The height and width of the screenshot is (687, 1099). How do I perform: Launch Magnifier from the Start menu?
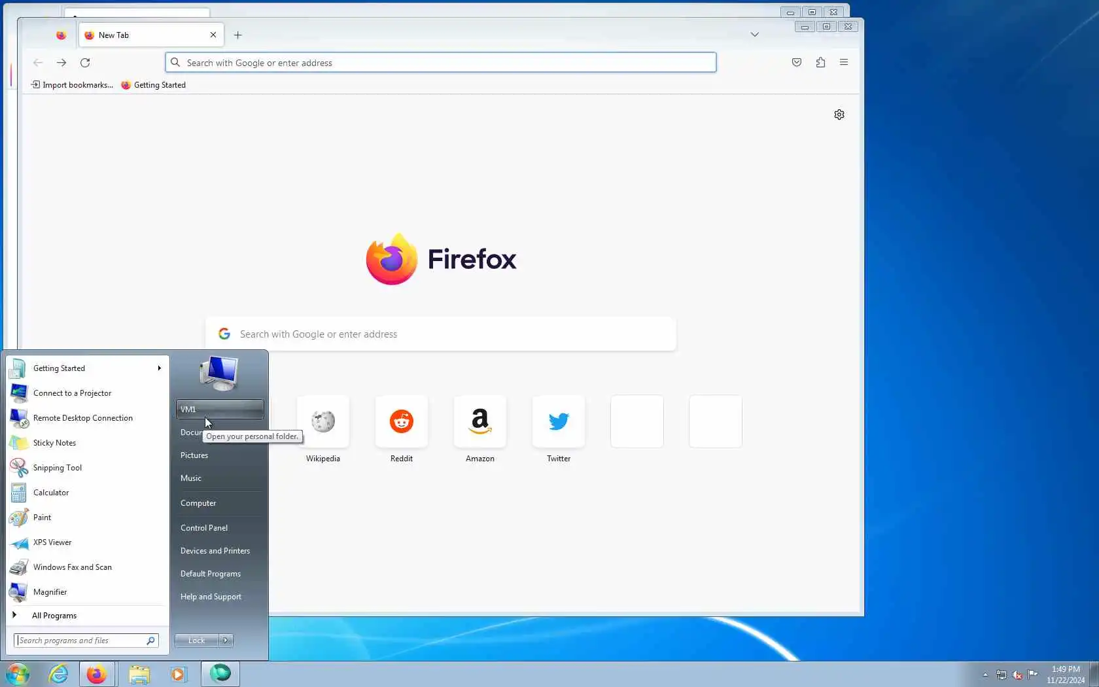pyautogui.click(x=88, y=592)
